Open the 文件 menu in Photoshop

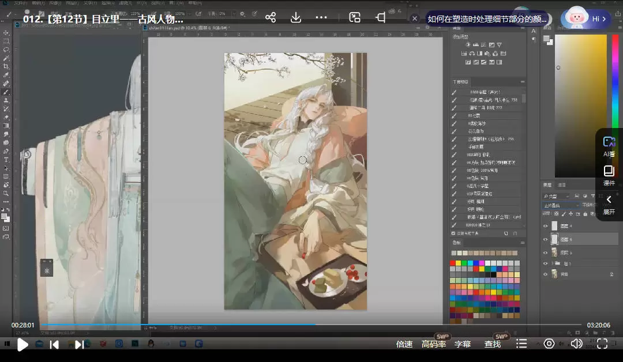(20, 3)
